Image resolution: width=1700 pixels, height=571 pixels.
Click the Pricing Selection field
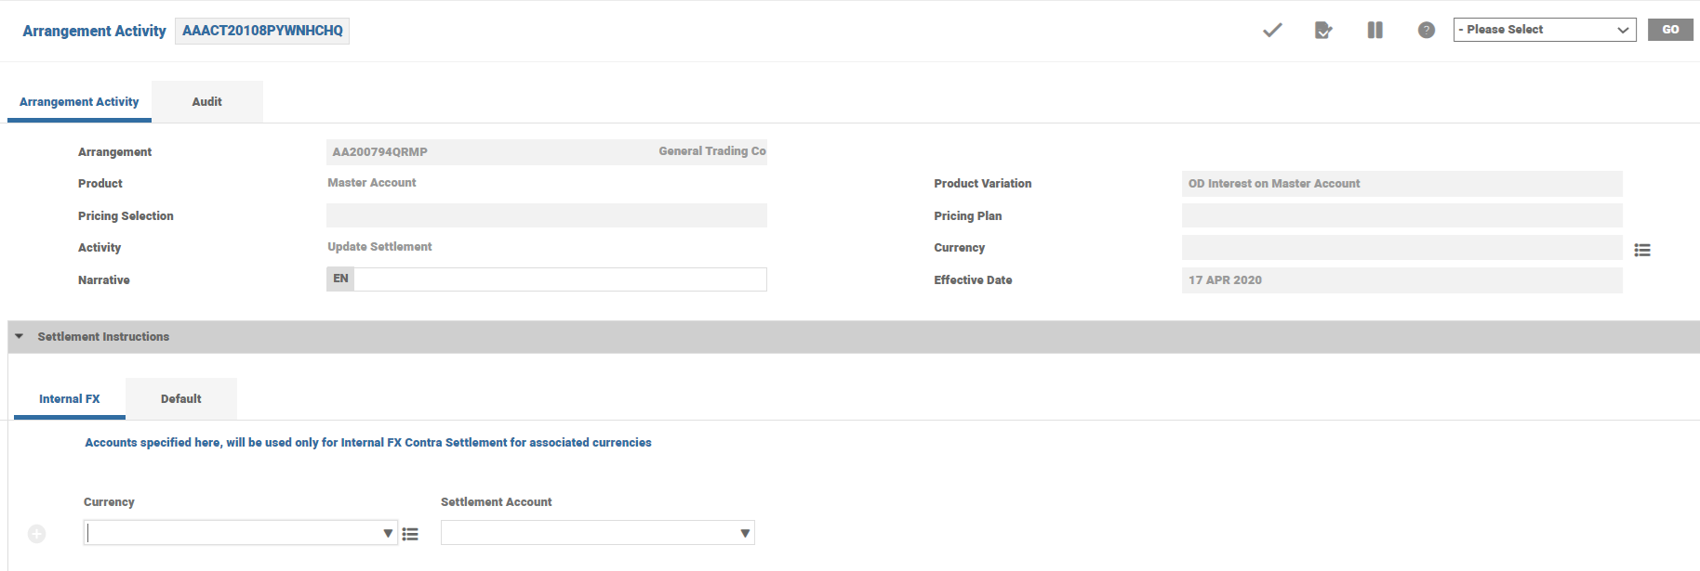point(546,215)
